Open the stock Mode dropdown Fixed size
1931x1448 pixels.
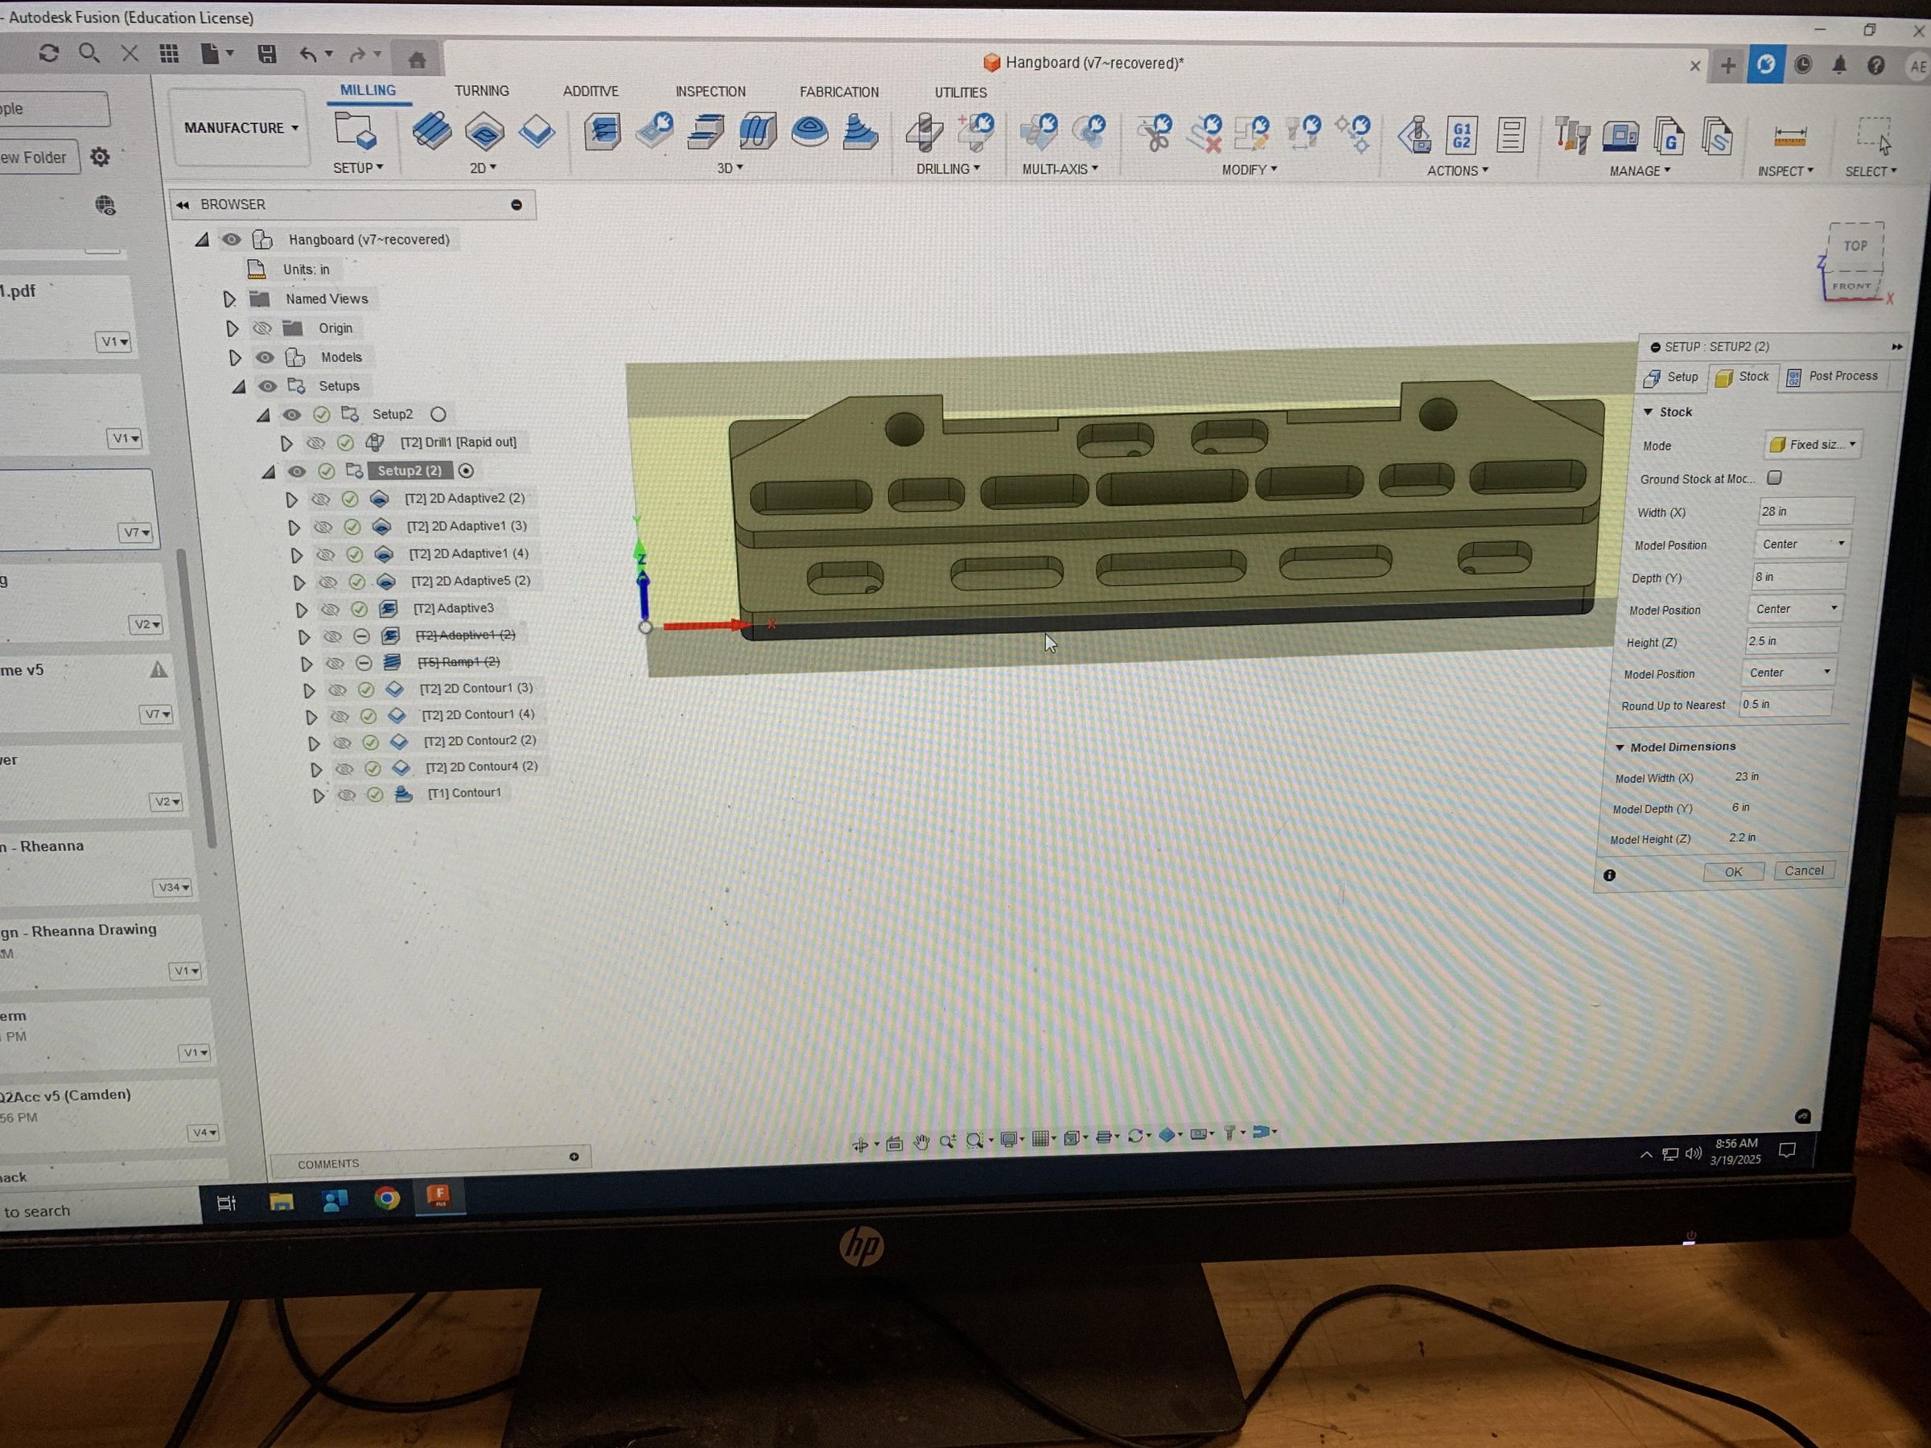(1814, 444)
